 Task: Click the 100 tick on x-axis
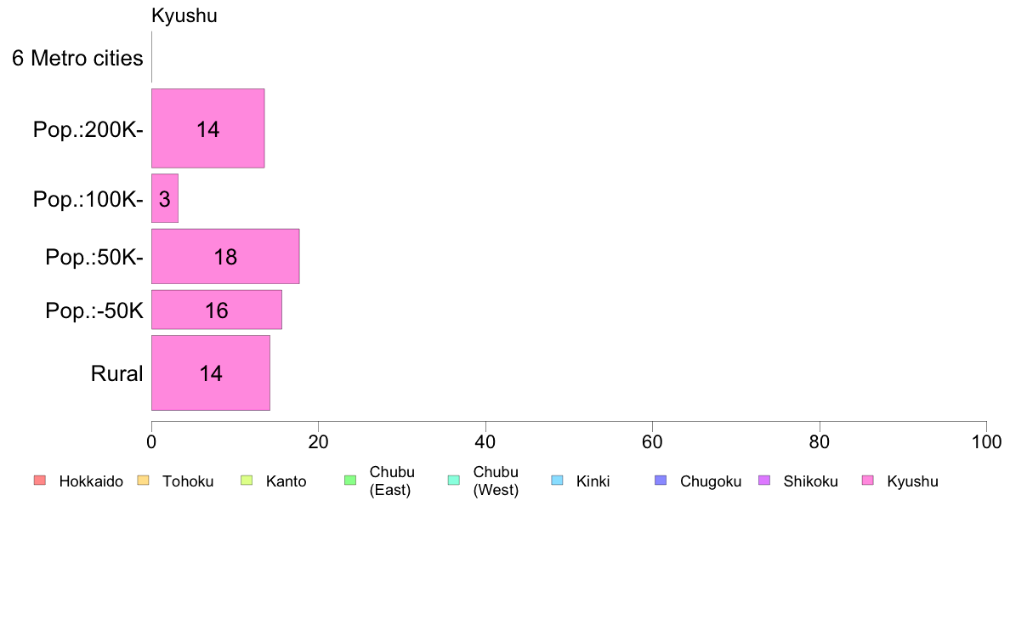[x=986, y=441]
